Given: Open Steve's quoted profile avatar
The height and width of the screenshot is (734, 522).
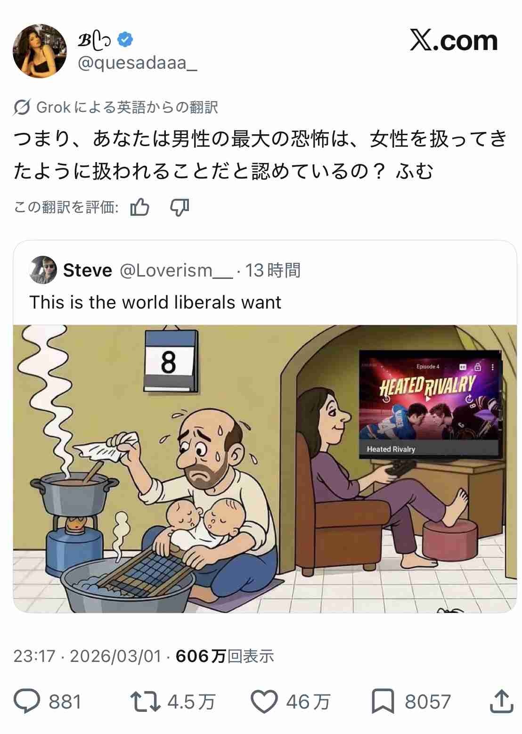Looking at the screenshot, I should click(43, 270).
